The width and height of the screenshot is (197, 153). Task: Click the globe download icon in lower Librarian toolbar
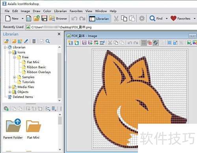click(x=6, y=109)
